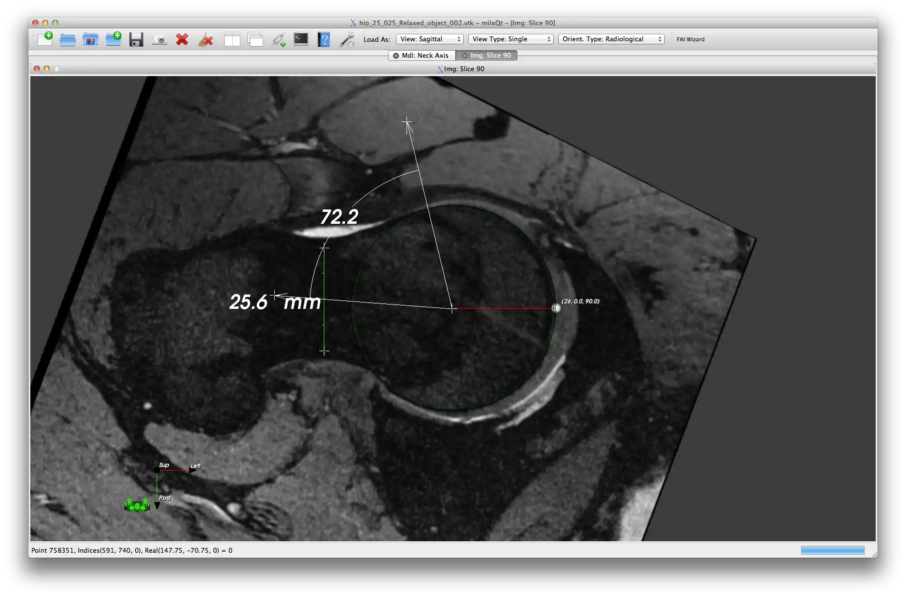Open a file using the blue folder icon
Screen dimensions: 906x597
pos(68,39)
